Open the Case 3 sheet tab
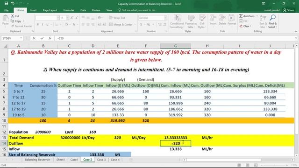The height and width of the screenshot is (168, 299). [101, 160]
